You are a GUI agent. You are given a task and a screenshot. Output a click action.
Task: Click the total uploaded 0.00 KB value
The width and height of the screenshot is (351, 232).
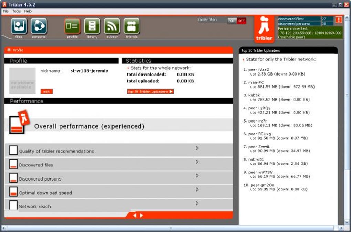[185, 81]
